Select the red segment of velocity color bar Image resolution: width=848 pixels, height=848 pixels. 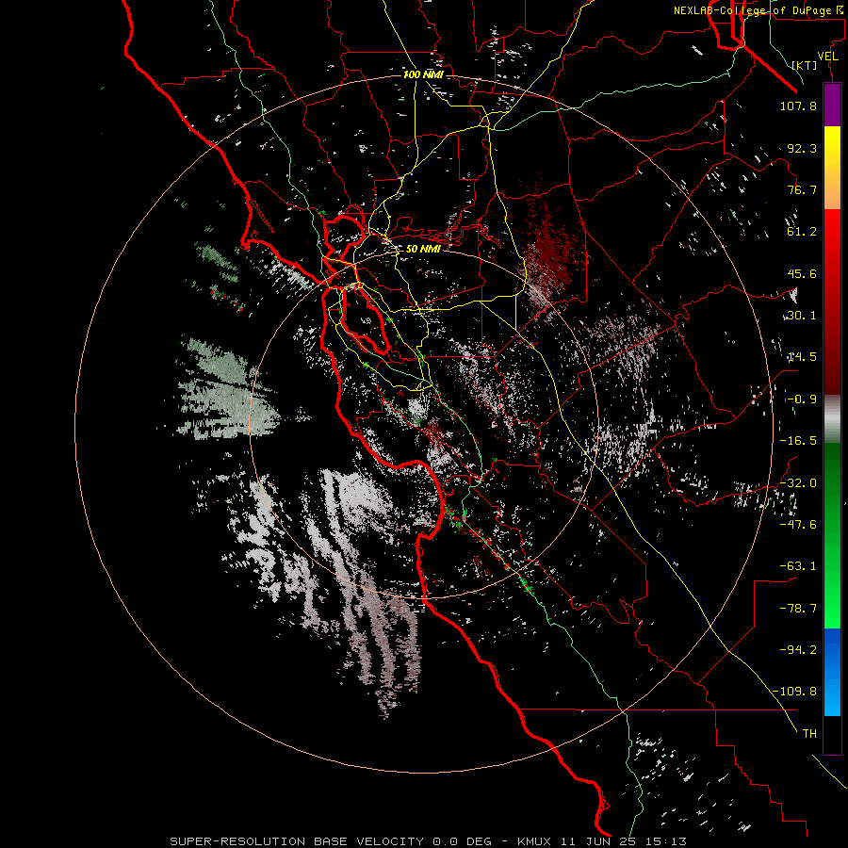(x=832, y=302)
